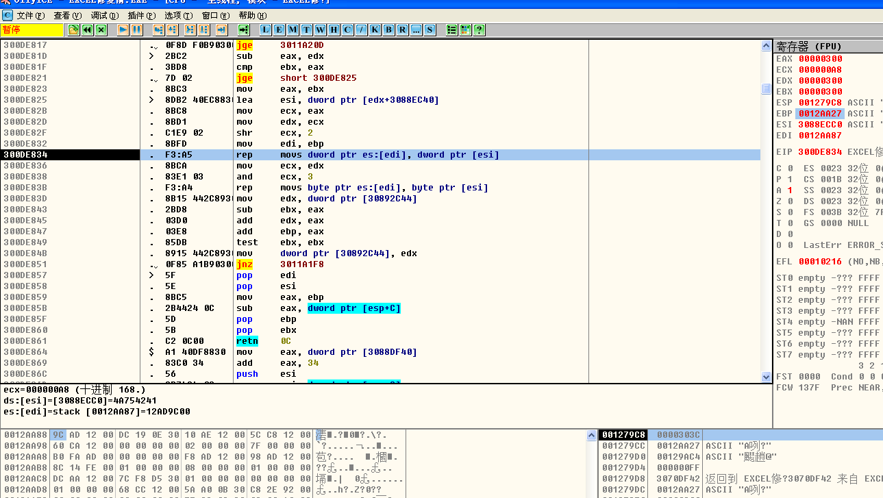This screenshot has height=498, width=883.
Task: Click the Step over icon
Action: pyautogui.click(x=172, y=29)
